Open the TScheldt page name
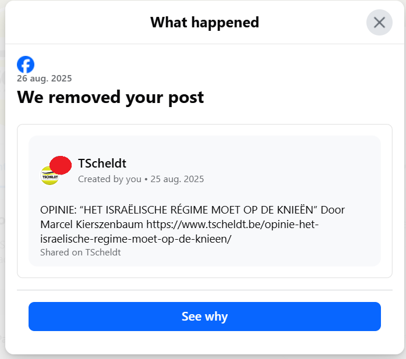The height and width of the screenshot is (359, 406). 102,163
